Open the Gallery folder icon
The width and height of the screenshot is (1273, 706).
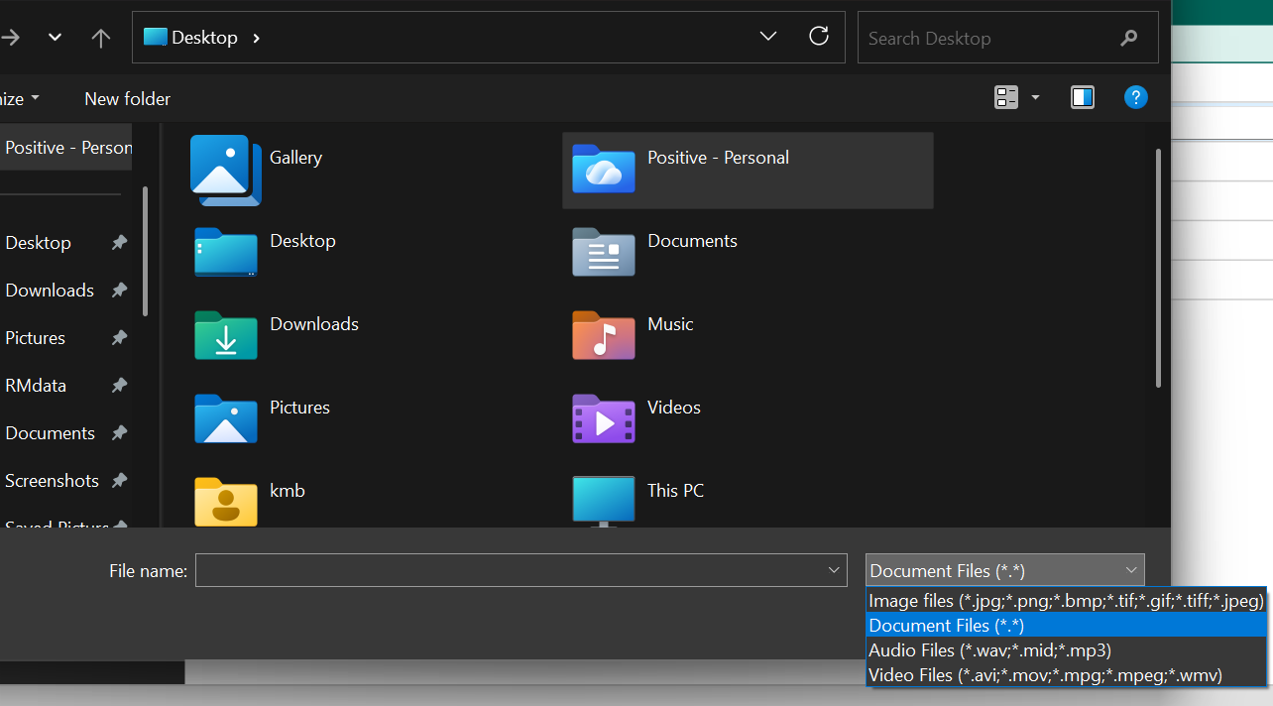pos(225,170)
